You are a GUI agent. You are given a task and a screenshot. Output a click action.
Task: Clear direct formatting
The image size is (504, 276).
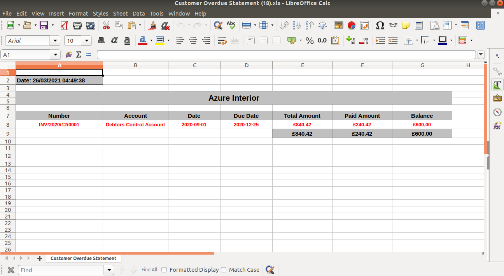[x=165, y=26]
